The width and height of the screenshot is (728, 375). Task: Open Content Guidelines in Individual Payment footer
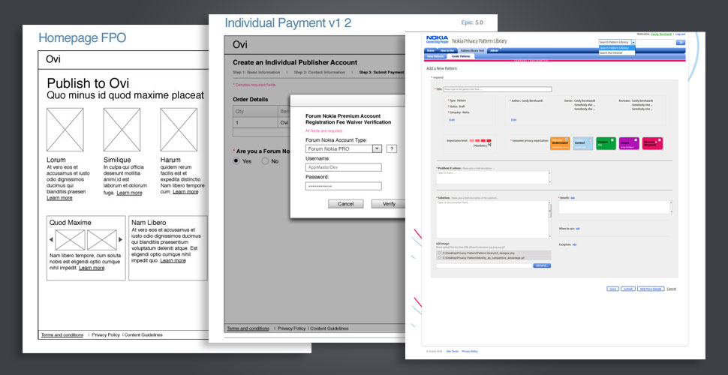(x=329, y=328)
